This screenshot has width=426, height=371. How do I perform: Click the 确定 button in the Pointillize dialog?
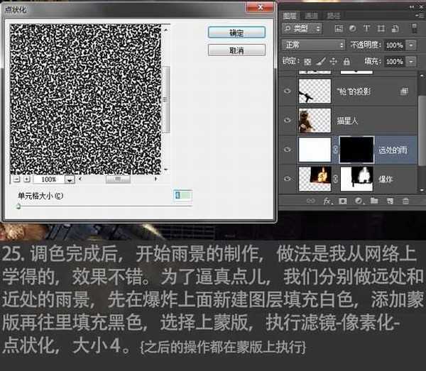236,33
